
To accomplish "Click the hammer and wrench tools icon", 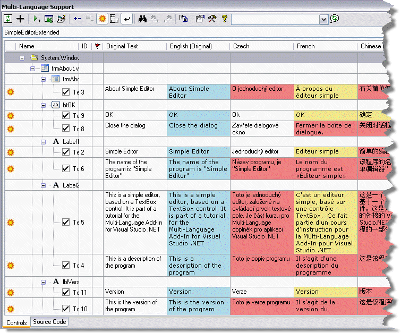I will [x=212, y=19].
